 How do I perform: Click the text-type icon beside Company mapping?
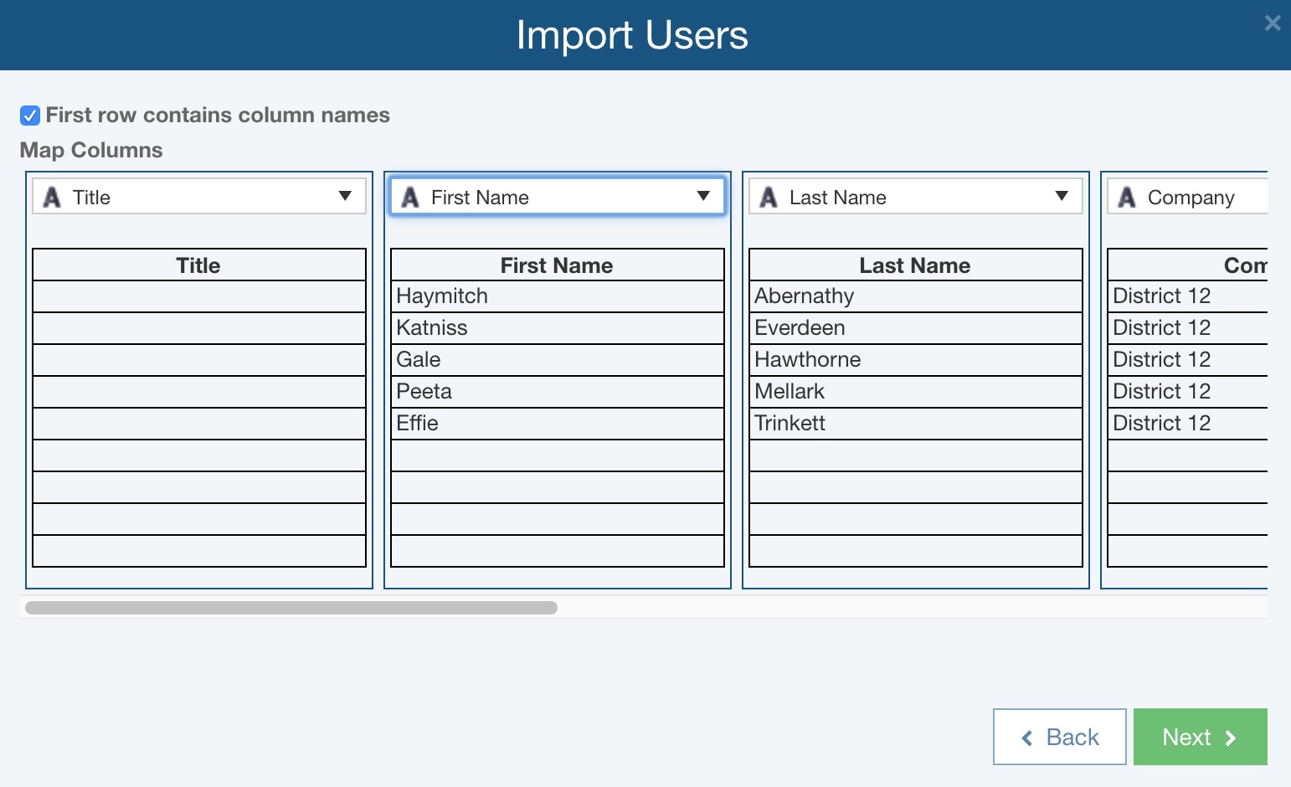point(1126,197)
